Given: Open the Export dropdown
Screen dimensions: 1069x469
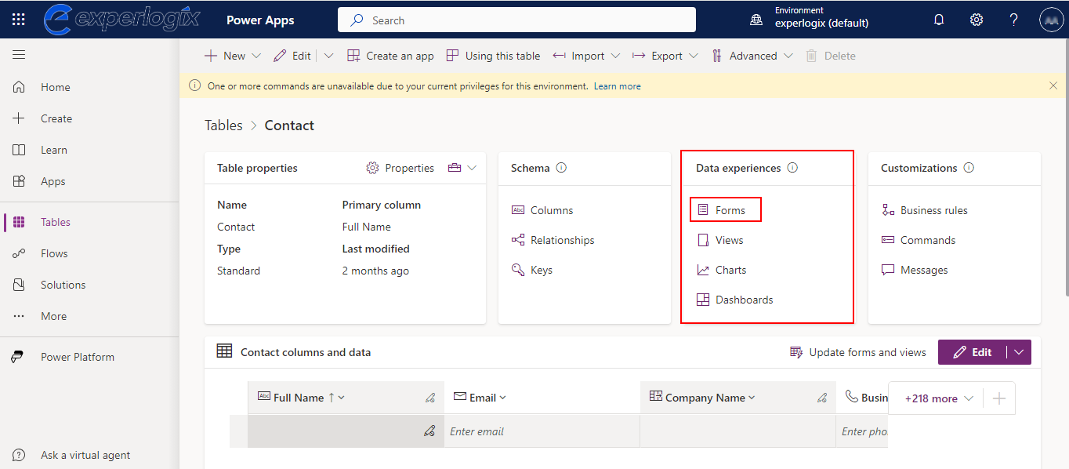Looking at the screenshot, I should [665, 56].
